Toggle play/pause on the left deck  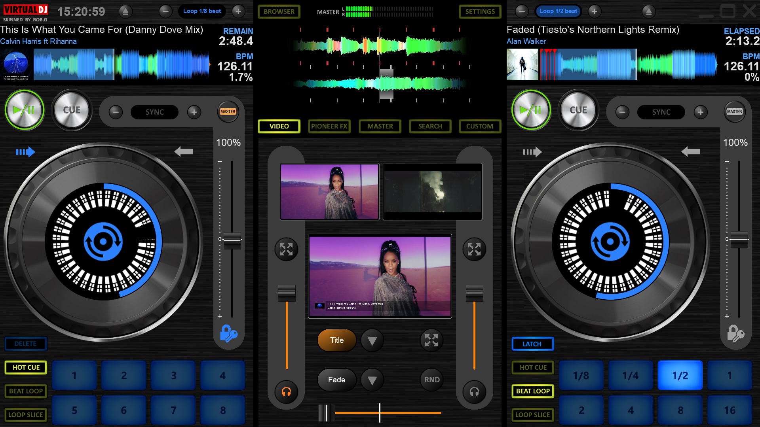coord(25,110)
